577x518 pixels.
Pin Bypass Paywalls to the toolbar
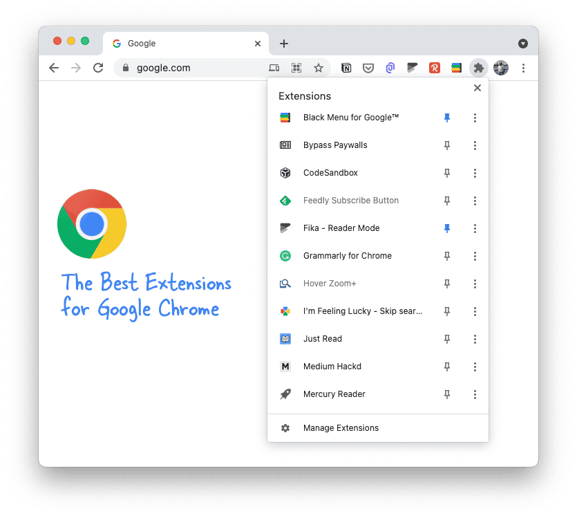point(446,145)
